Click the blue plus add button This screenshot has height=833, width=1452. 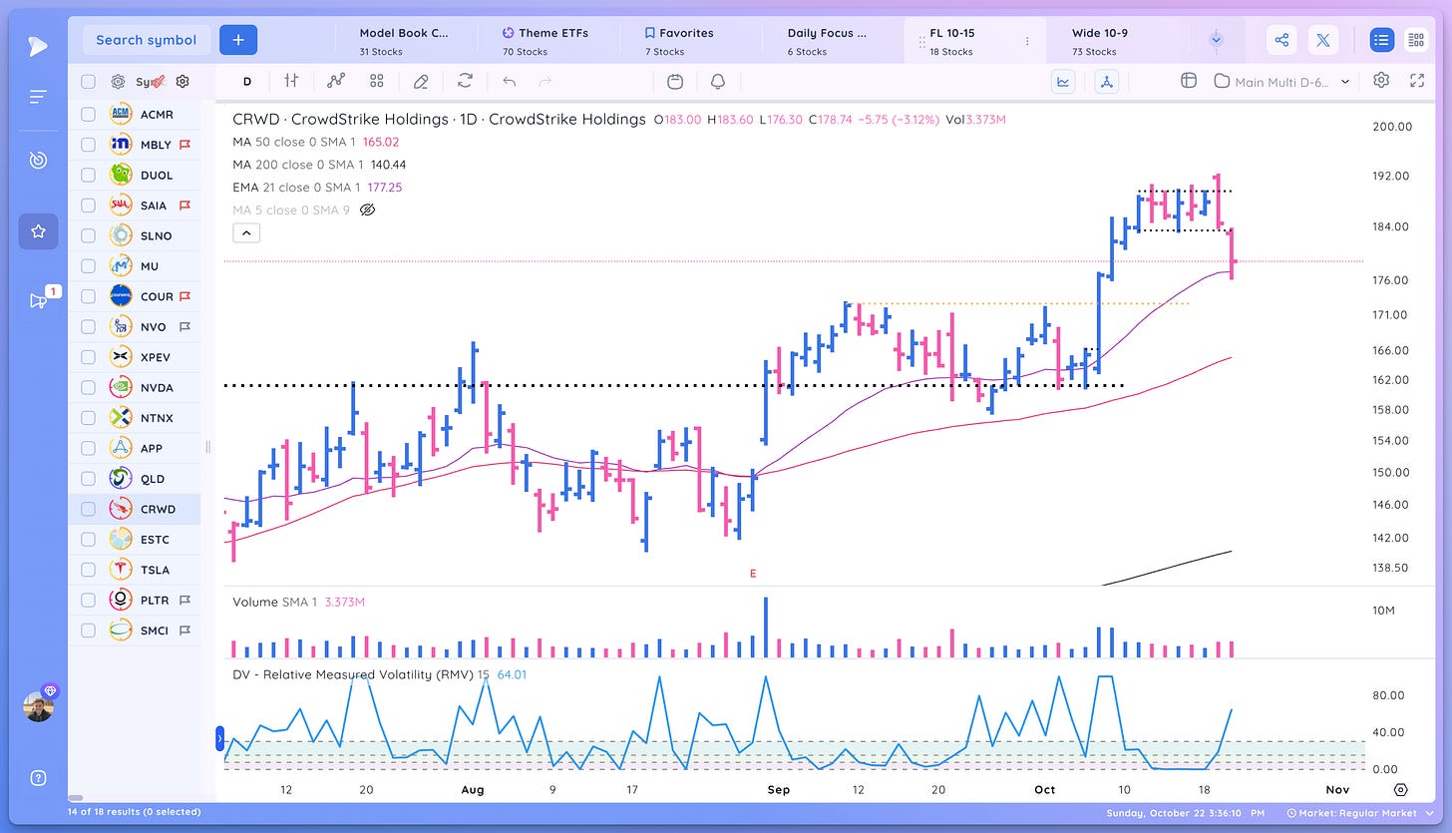(x=238, y=40)
